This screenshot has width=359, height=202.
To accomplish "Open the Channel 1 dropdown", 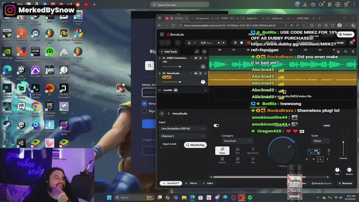I will pos(183,136).
